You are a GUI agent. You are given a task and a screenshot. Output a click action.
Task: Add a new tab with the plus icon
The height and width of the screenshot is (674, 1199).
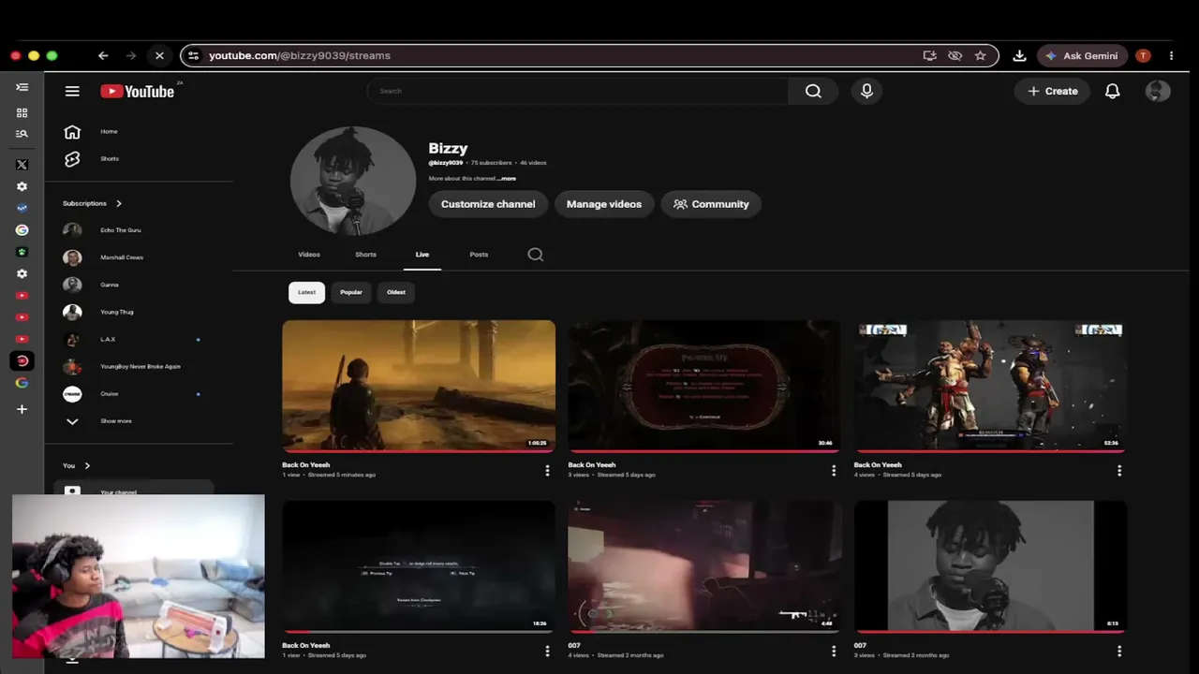[22, 409]
